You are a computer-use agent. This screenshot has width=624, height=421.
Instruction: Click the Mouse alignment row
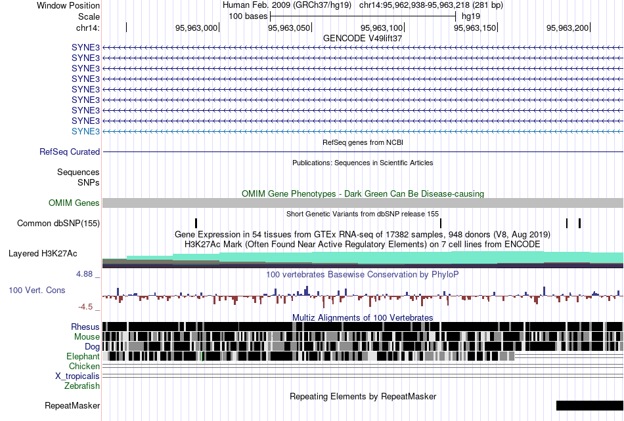click(x=363, y=336)
